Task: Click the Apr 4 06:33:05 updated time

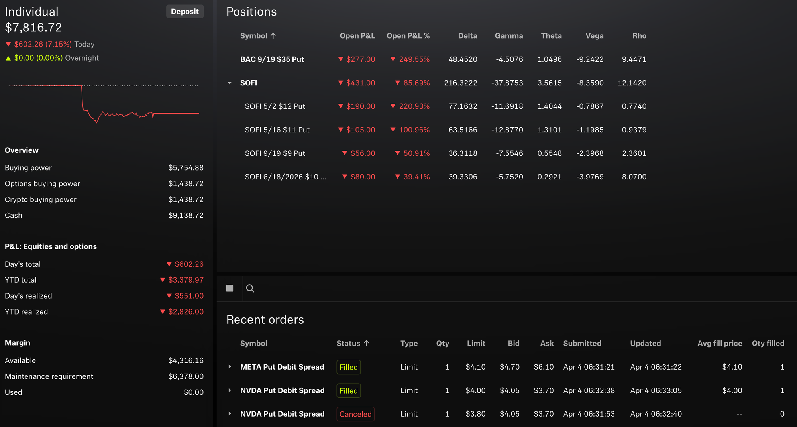Action: point(656,390)
